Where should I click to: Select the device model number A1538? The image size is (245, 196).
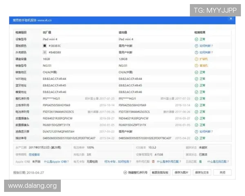(159, 155)
